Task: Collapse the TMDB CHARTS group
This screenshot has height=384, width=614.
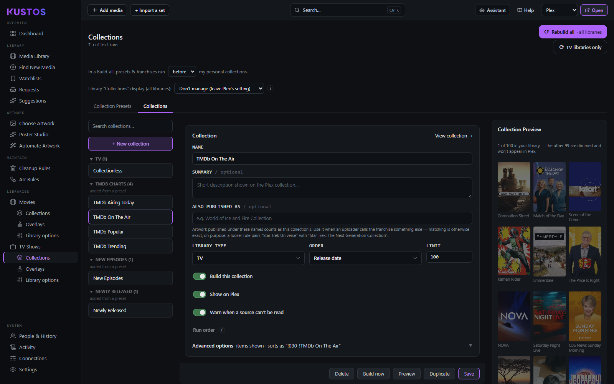Action: click(111, 184)
